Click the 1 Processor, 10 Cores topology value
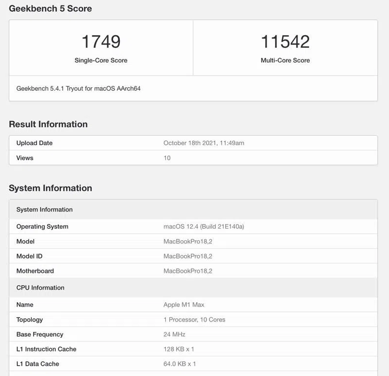The width and height of the screenshot is (389, 376). point(194,320)
